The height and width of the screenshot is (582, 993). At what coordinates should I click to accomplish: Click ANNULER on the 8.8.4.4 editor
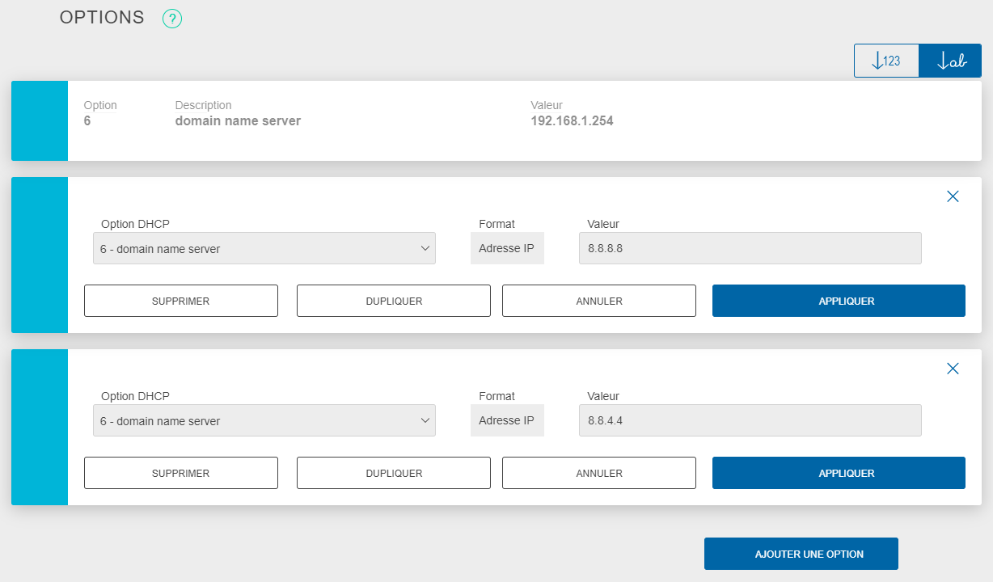[598, 472]
